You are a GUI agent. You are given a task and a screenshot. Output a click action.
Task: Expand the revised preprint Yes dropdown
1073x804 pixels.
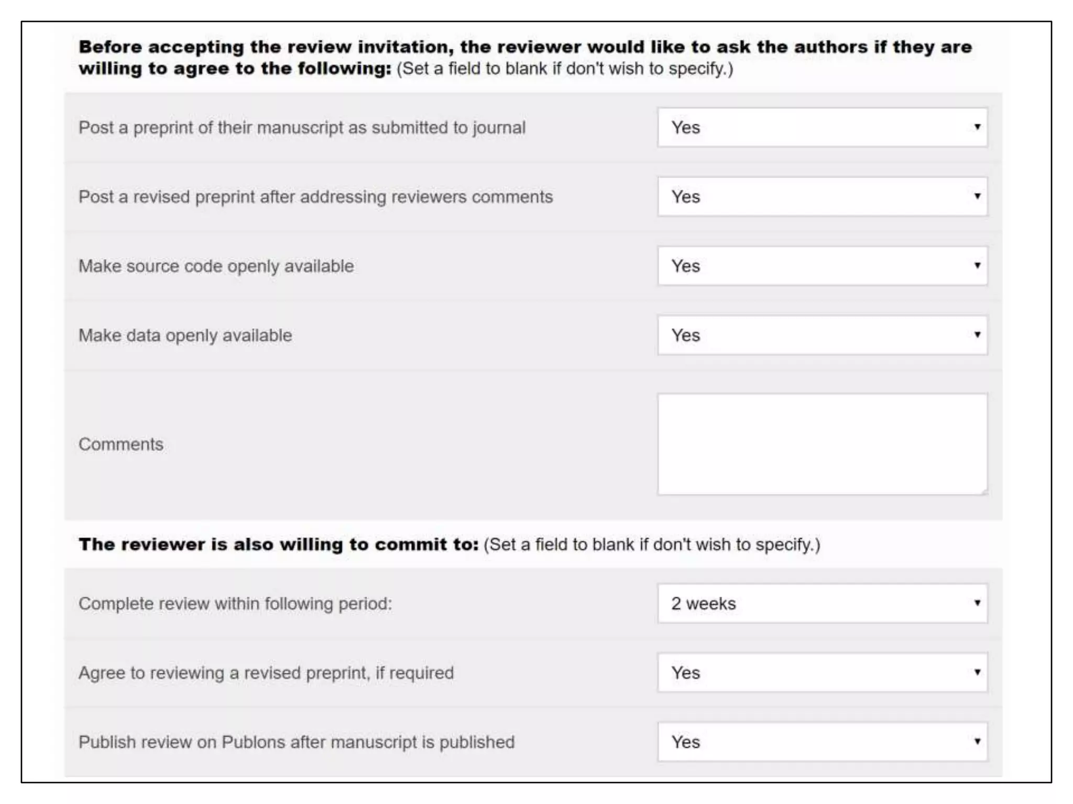tap(822, 197)
